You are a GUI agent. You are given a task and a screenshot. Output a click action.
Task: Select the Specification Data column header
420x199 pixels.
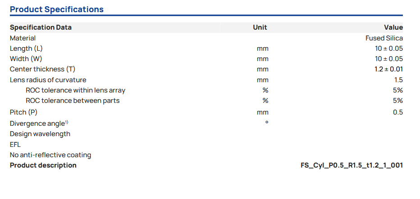pyautogui.click(x=41, y=27)
